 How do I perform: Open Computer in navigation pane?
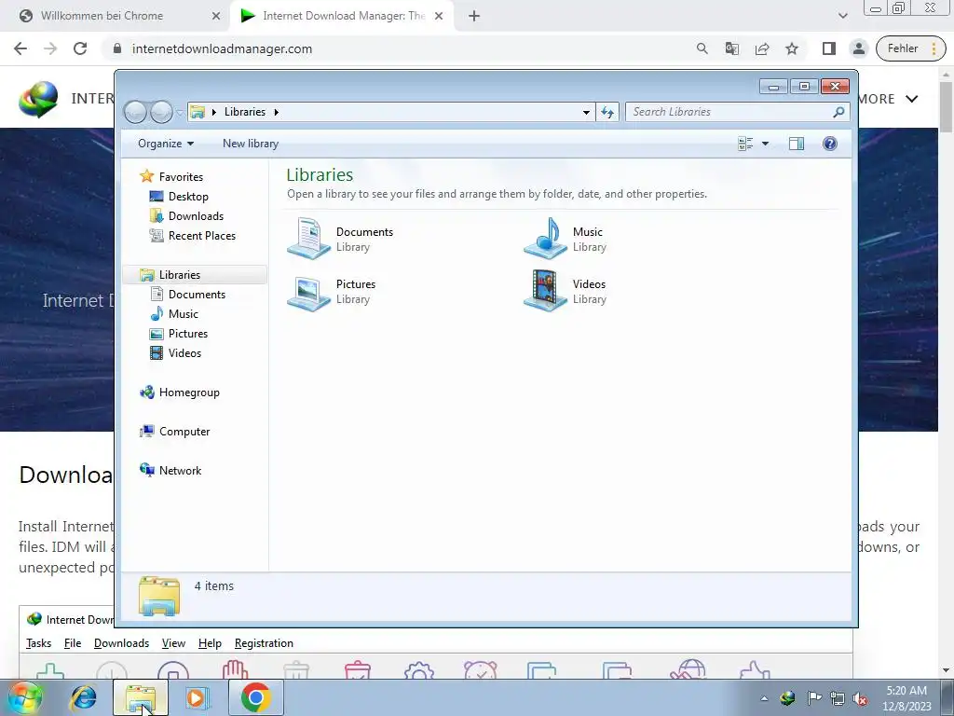(184, 431)
